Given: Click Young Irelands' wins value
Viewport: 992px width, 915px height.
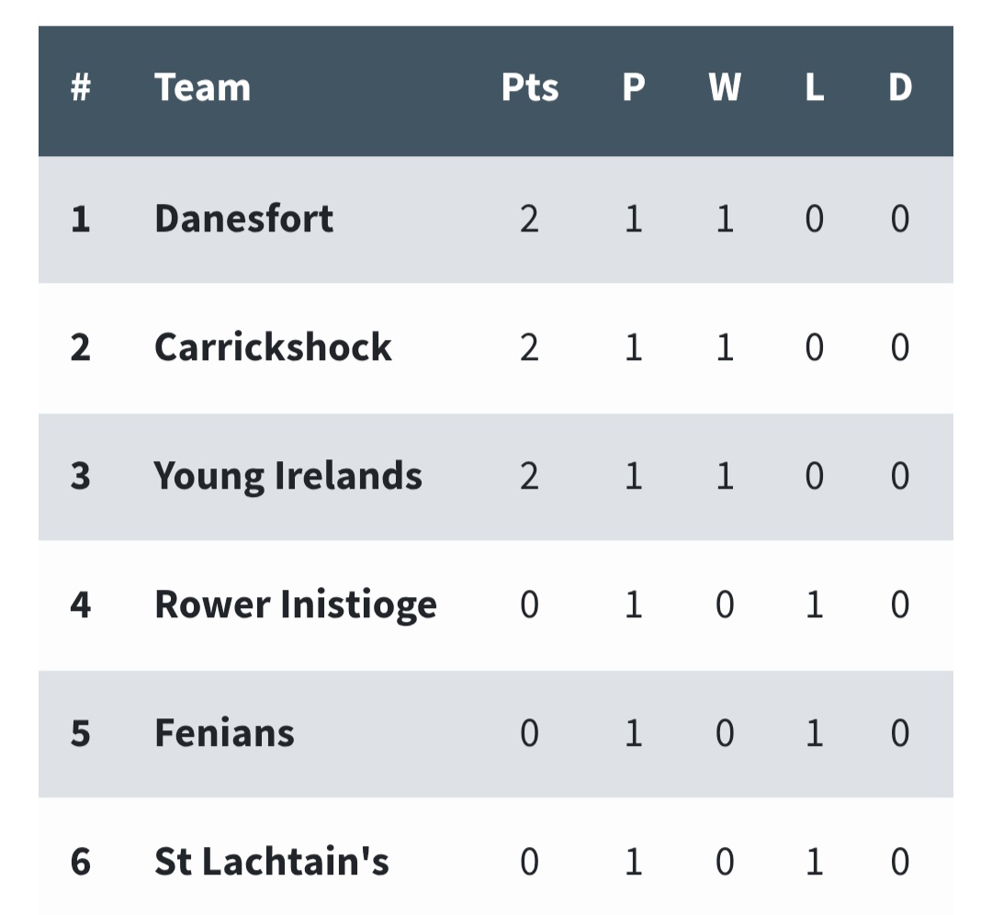Looking at the screenshot, I should tap(724, 476).
